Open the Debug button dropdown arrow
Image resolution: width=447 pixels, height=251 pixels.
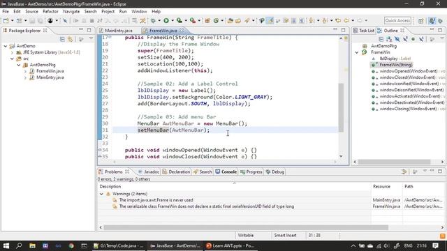(159, 20)
